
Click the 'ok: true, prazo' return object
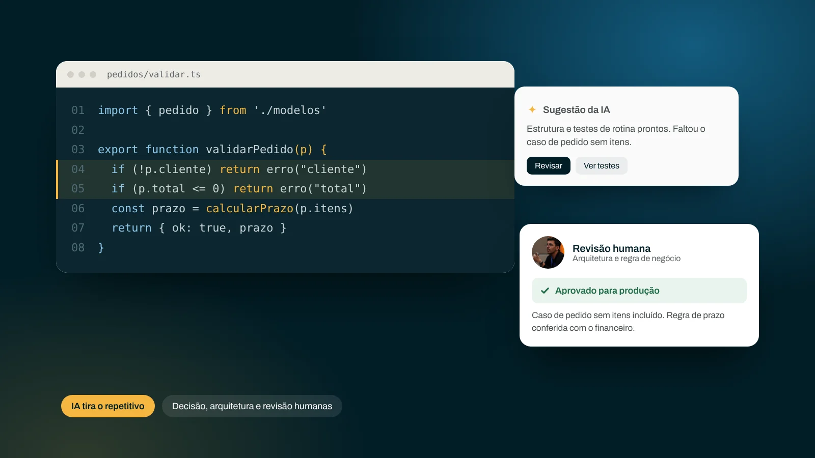click(x=223, y=228)
